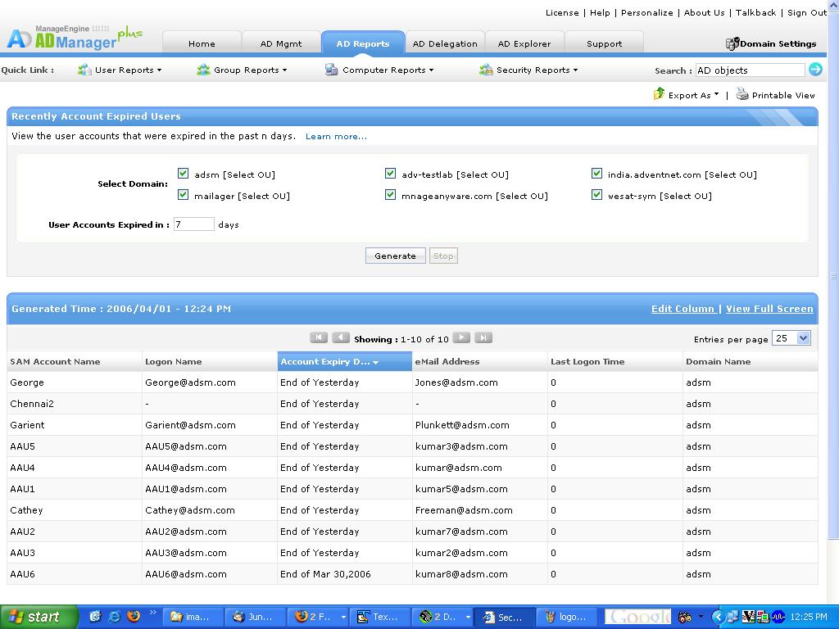Open the Entries per page dropdown

point(791,338)
